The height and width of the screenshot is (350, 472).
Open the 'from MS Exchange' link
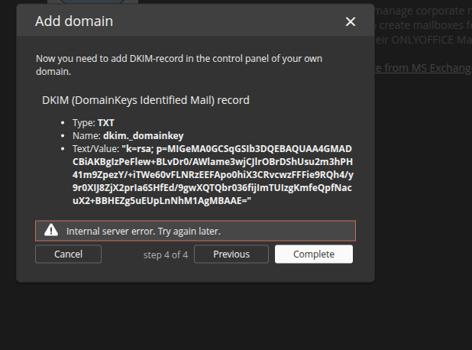point(423,68)
